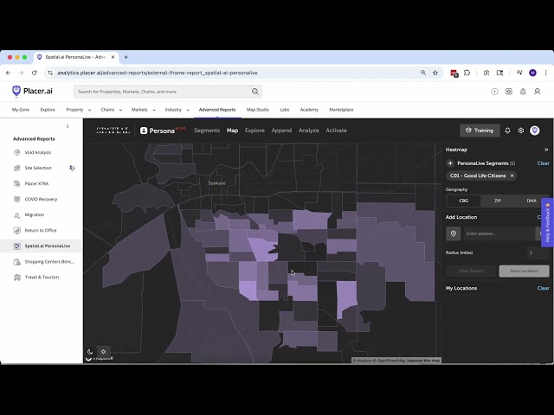The height and width of the screenshot is (415, 554).
Task: Open My Zone menu item
Action: coord(21,110)
